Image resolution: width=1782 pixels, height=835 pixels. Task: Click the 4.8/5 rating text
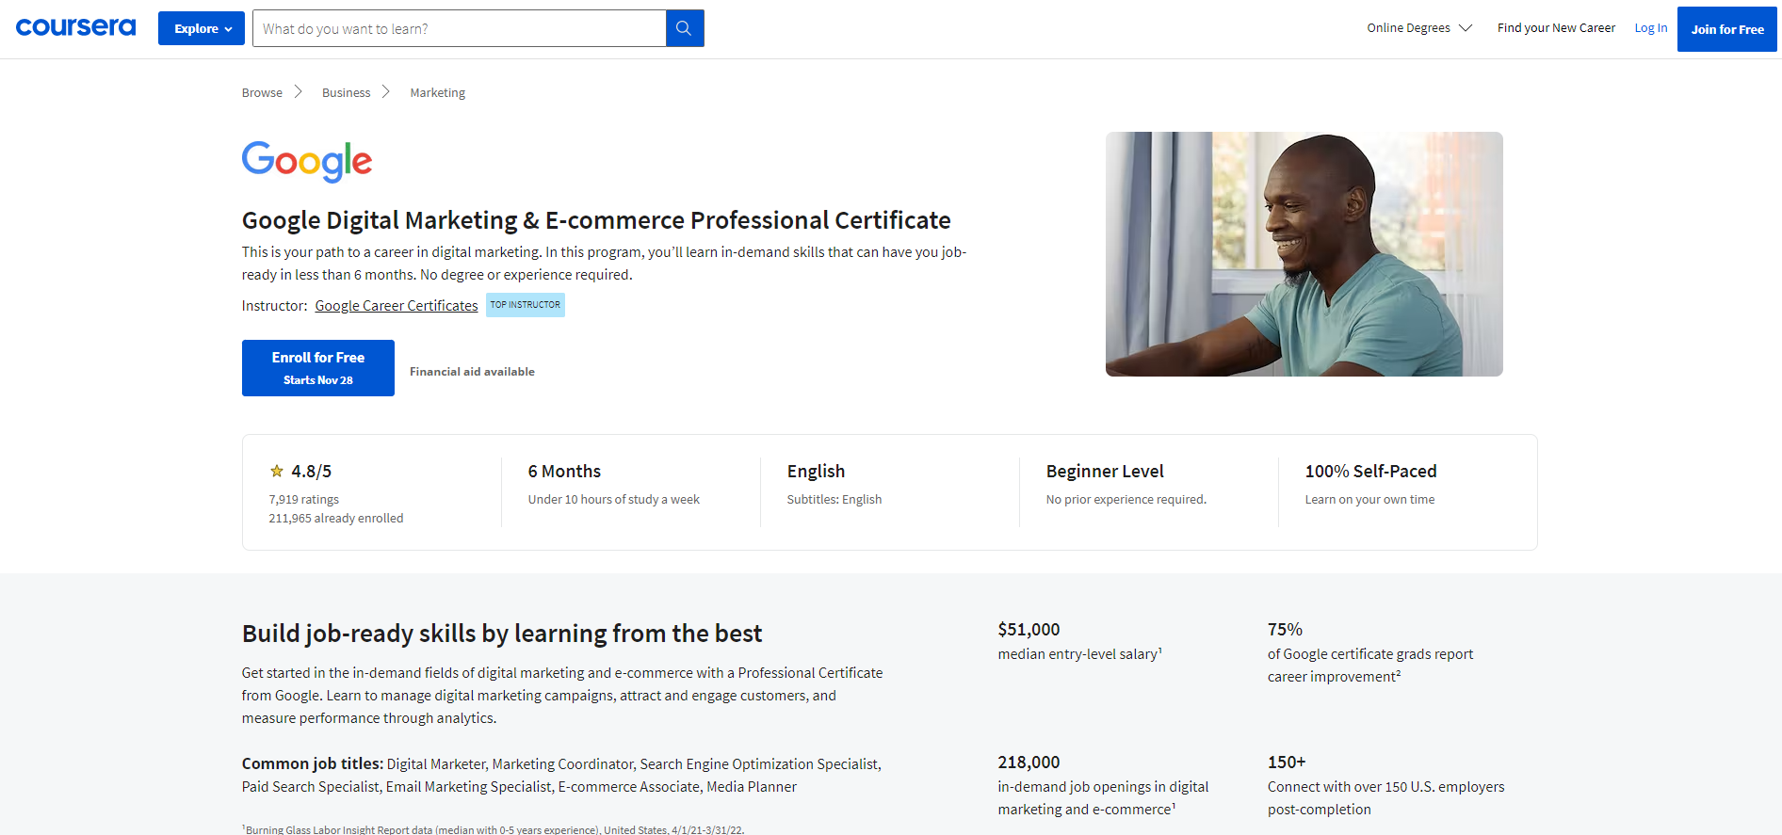pos(311,471)
